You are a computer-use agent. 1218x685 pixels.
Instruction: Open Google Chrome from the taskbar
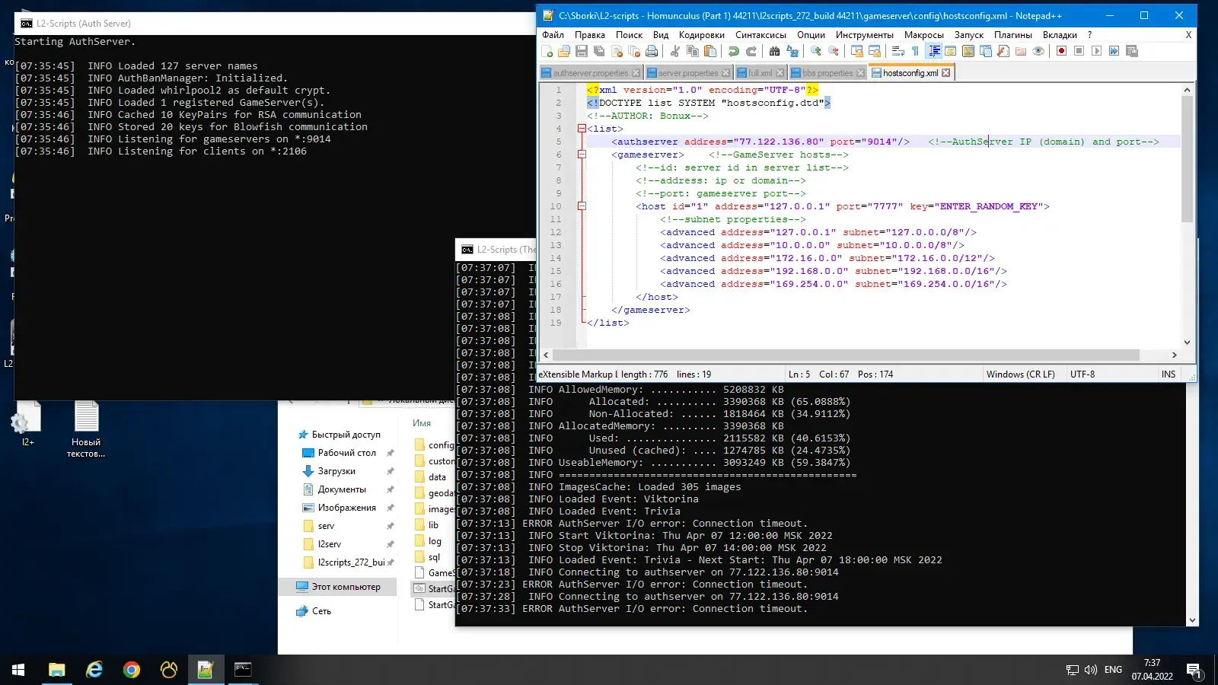click(x=132, y=670)
